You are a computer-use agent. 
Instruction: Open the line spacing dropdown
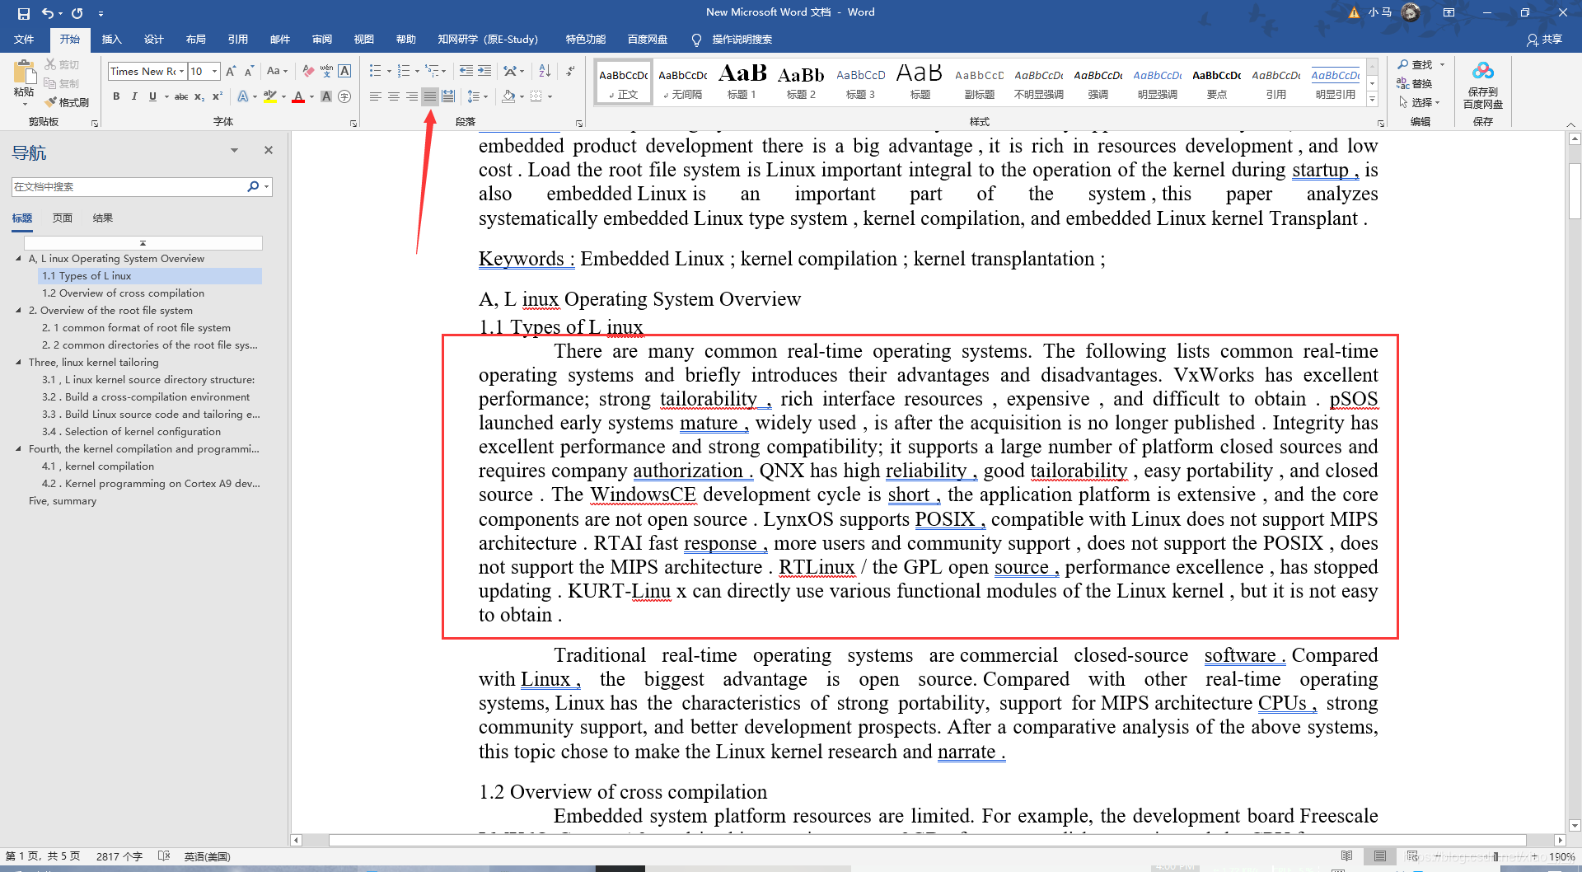coord(477,96)
